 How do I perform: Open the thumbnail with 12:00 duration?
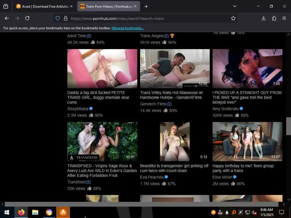[x=175, y=69]
